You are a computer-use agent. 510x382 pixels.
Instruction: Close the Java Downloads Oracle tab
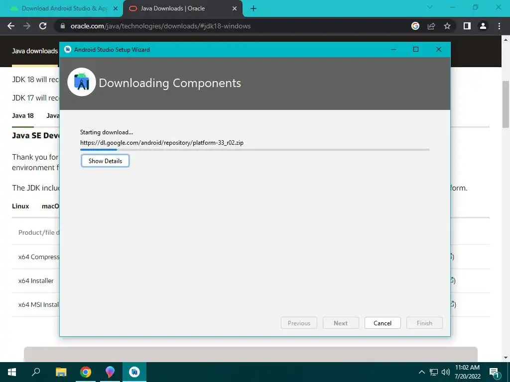235,9
